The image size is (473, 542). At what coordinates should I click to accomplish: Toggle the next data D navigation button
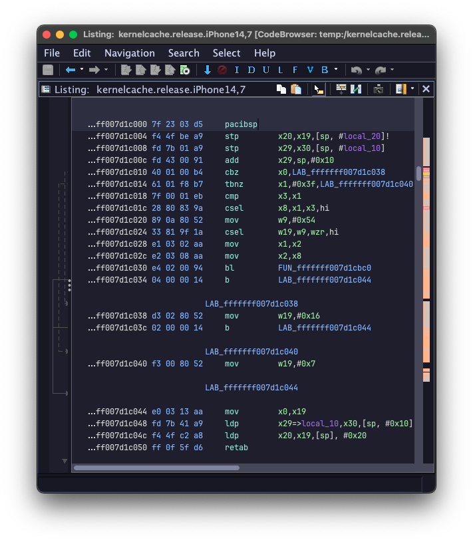click(x=251, y=70)
